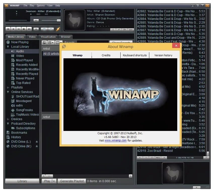Toggle repeat playback mode

(x=51, y=29)
